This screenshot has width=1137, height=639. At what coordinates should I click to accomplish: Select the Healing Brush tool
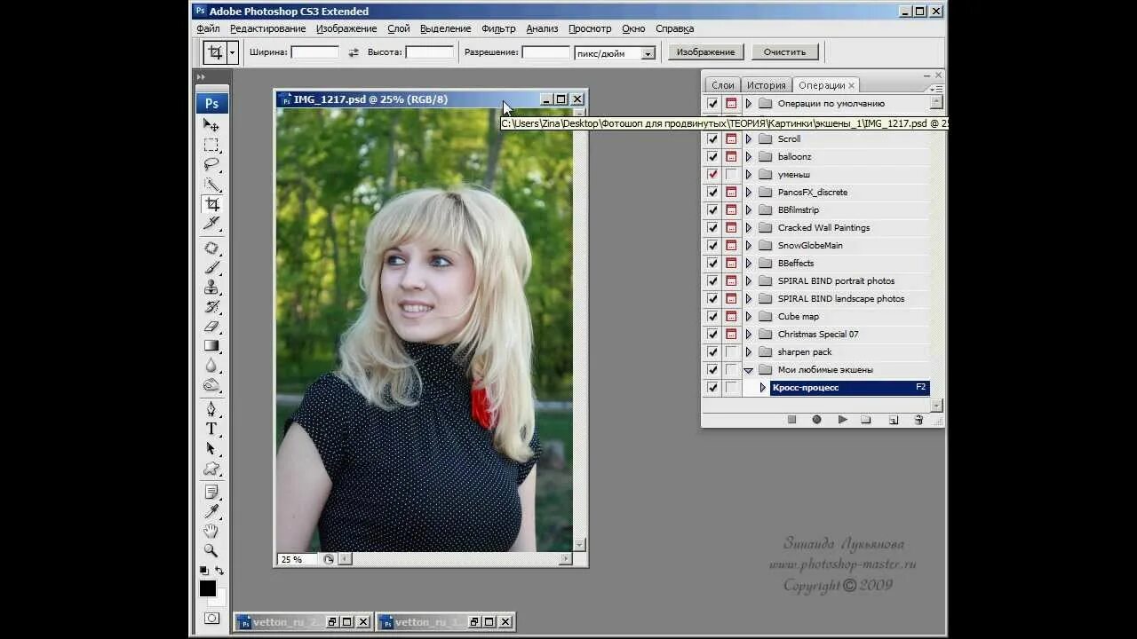[x=211, y=248]
